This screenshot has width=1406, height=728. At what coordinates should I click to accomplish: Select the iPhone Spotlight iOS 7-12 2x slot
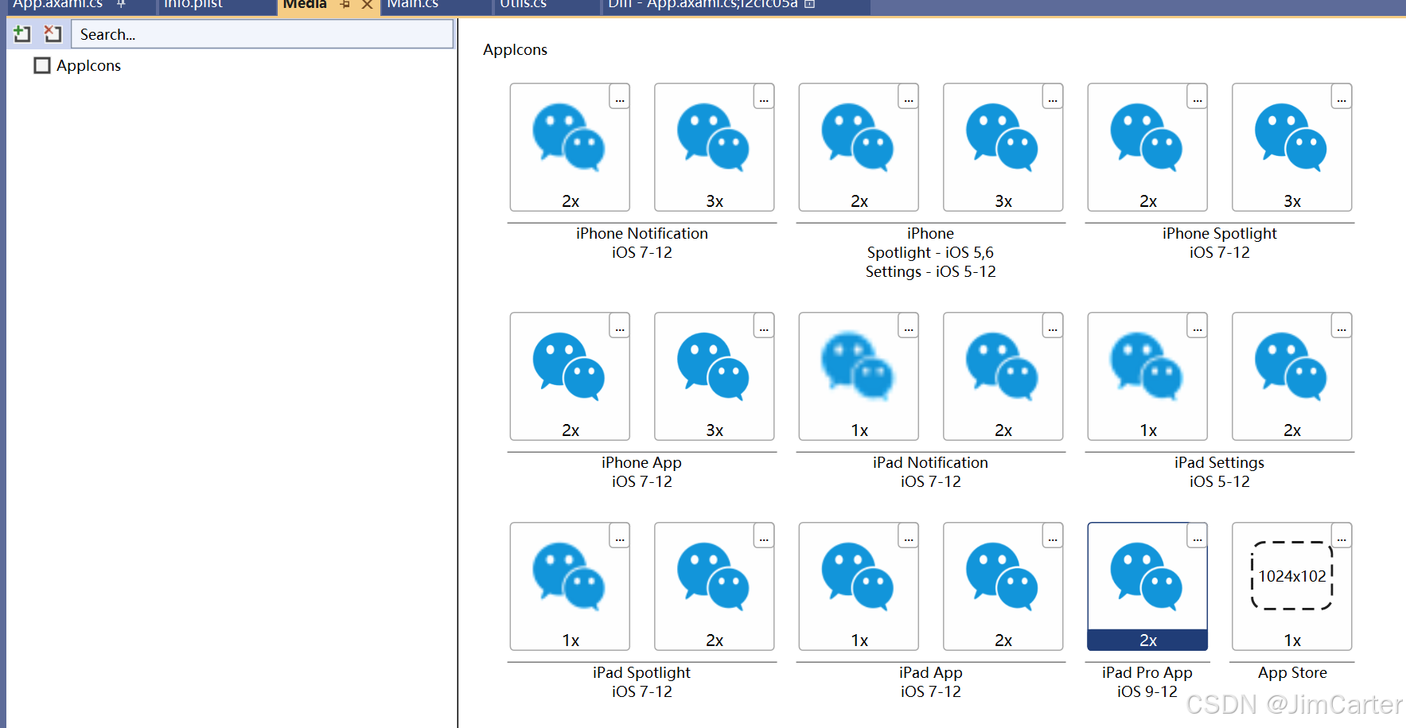[1147, 147]
